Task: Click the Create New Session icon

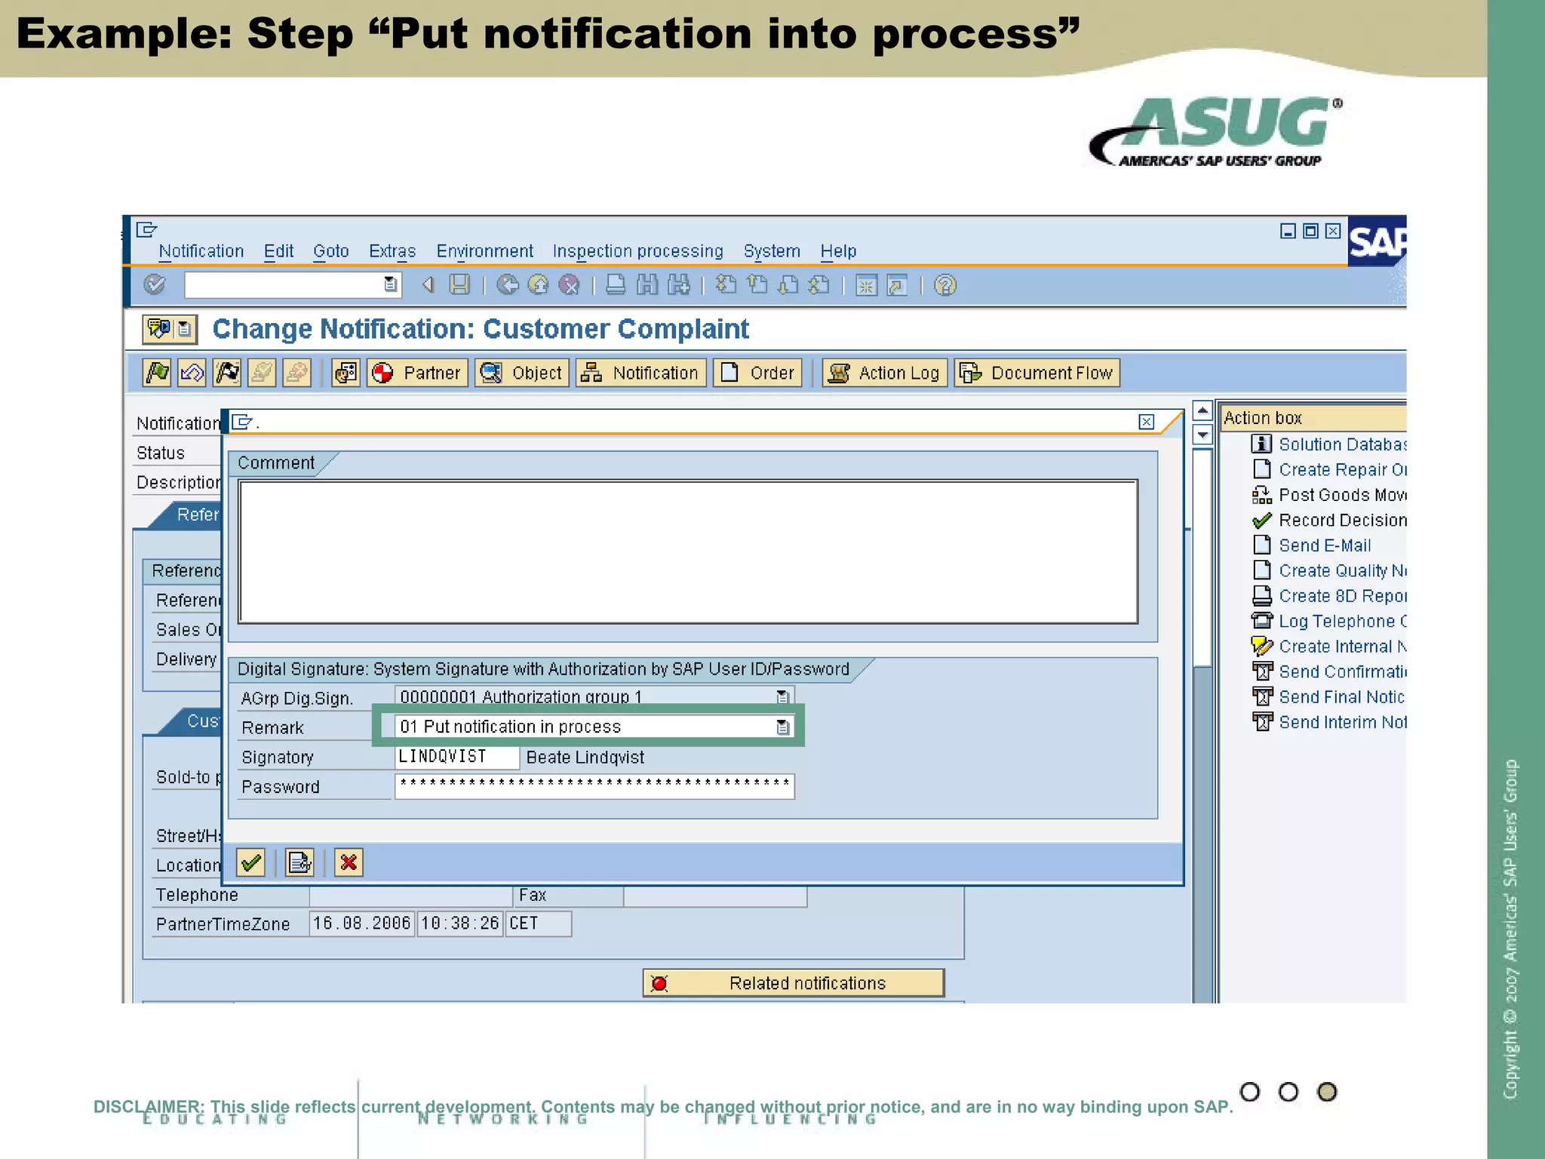Action: coord(866,285)
